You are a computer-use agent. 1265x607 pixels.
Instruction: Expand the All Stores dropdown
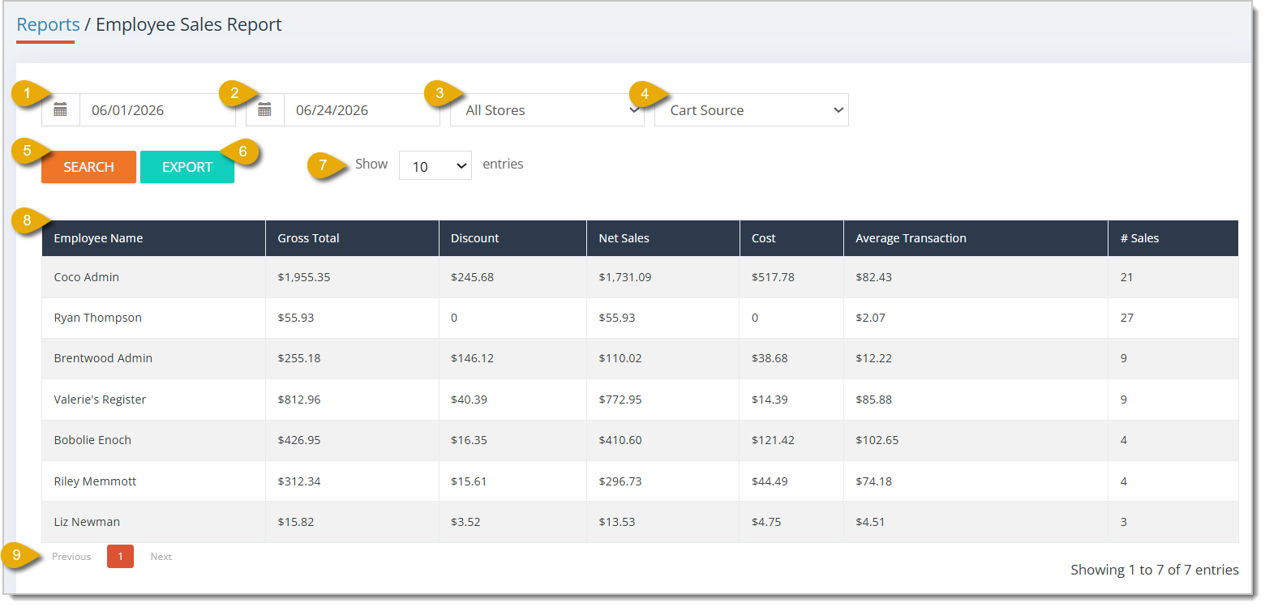tap(547, 110)
